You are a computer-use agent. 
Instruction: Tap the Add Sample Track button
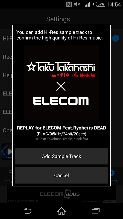pos(61,156)
